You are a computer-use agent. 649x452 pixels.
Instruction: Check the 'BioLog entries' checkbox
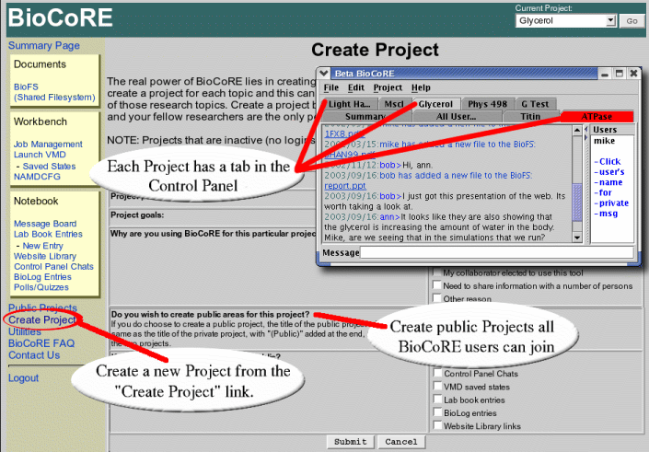click(x=436, y=413)
